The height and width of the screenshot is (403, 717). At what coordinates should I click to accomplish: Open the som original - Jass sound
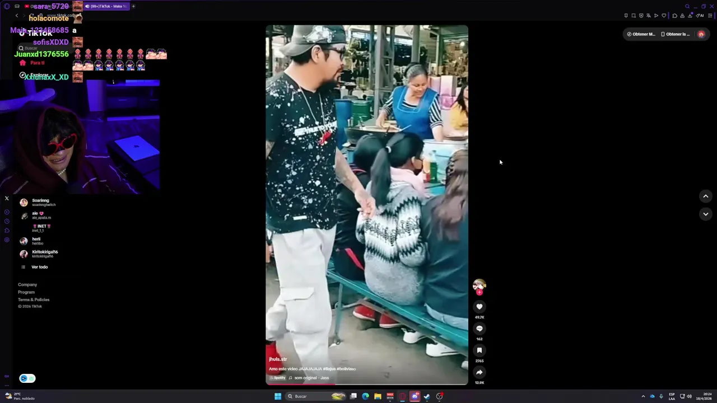311,378
